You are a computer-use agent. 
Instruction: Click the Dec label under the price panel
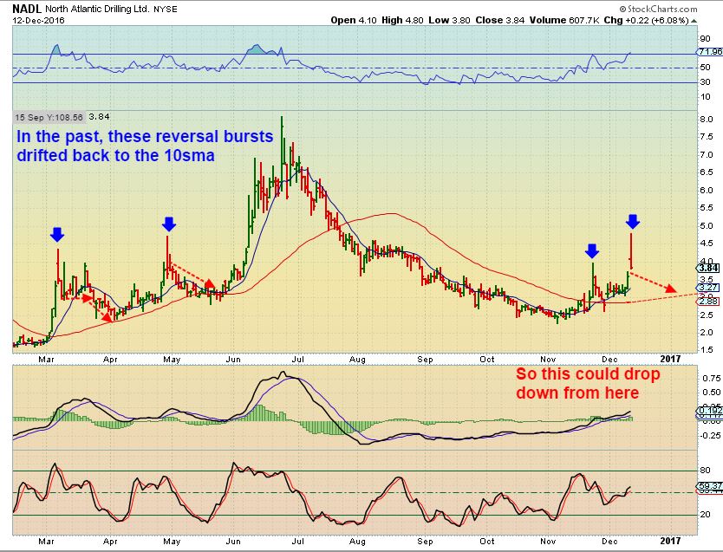[x=609, y=359]
